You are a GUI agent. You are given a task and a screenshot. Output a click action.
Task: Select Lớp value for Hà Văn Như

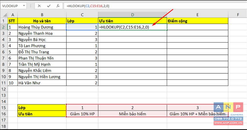82,83
